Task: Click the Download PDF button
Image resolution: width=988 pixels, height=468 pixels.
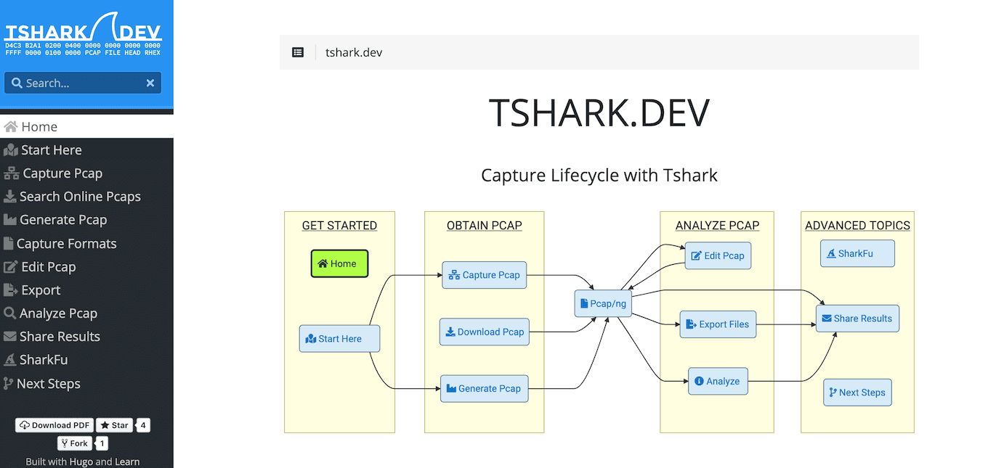Action: pos(54,424)
